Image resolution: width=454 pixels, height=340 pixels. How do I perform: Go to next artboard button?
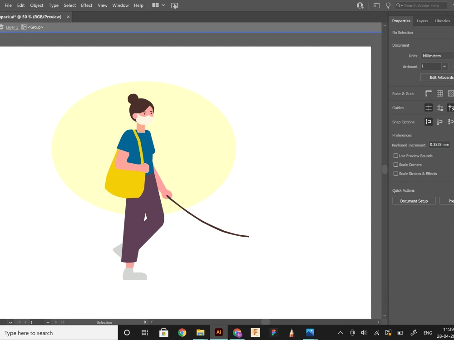(56, 322)
